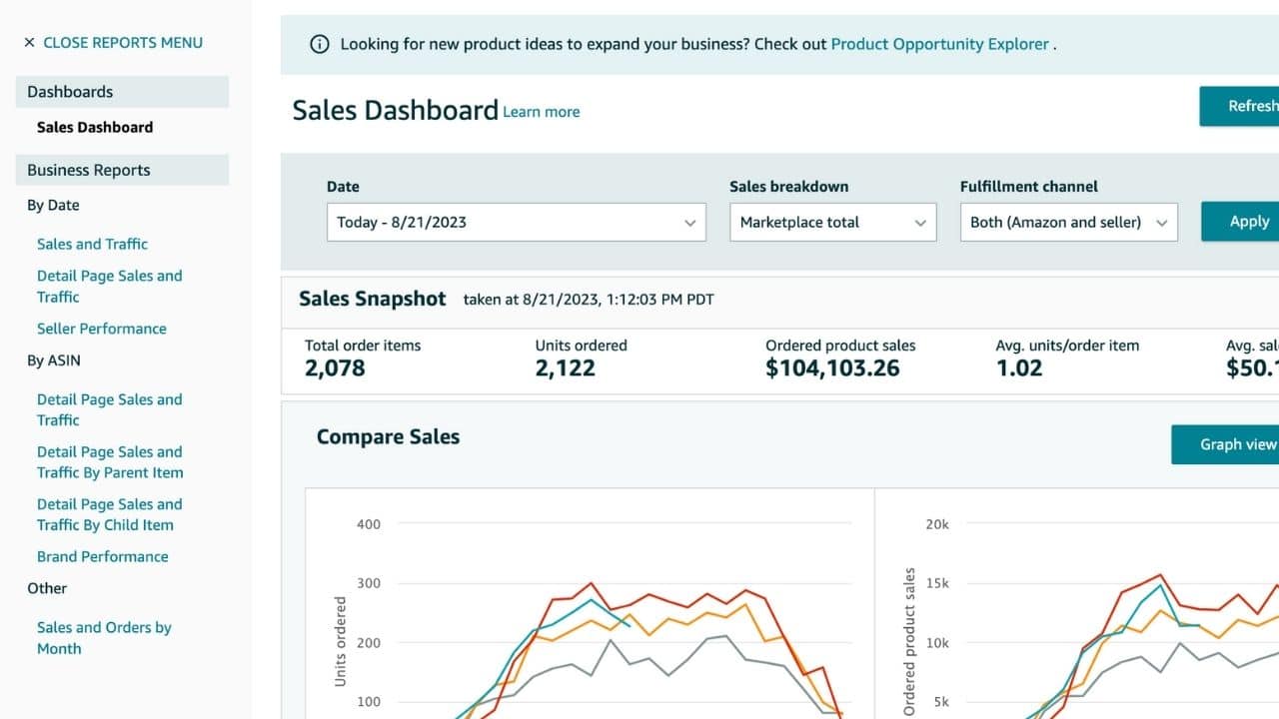Open the Seller Performance report

click(x=101, y=329)
